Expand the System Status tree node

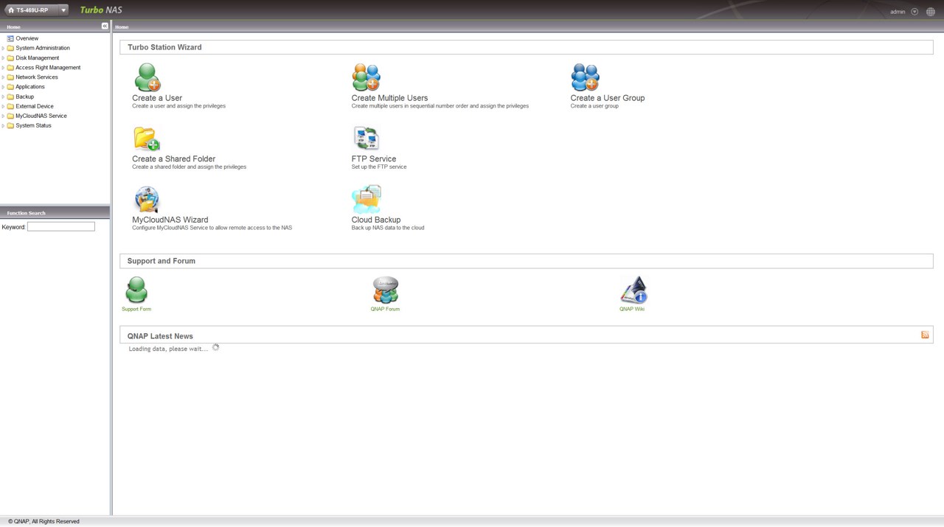click(3, 126)
